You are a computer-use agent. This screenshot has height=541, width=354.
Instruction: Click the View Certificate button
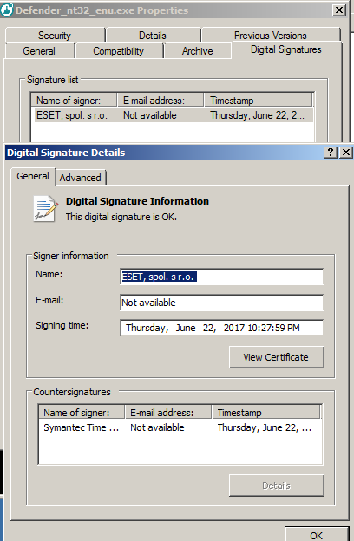click(276, 357)
